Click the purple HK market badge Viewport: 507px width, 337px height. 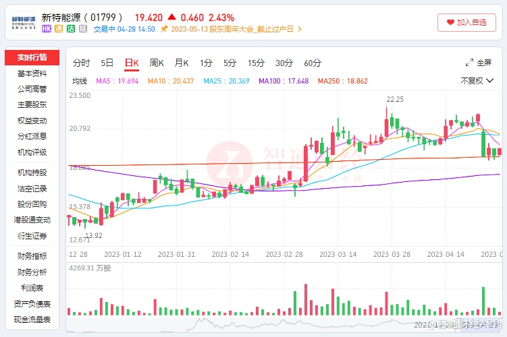(x=47, y=30)
